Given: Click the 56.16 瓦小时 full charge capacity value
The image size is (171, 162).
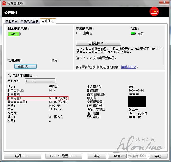Looking at the screenshot, I should tap(58, 102).
